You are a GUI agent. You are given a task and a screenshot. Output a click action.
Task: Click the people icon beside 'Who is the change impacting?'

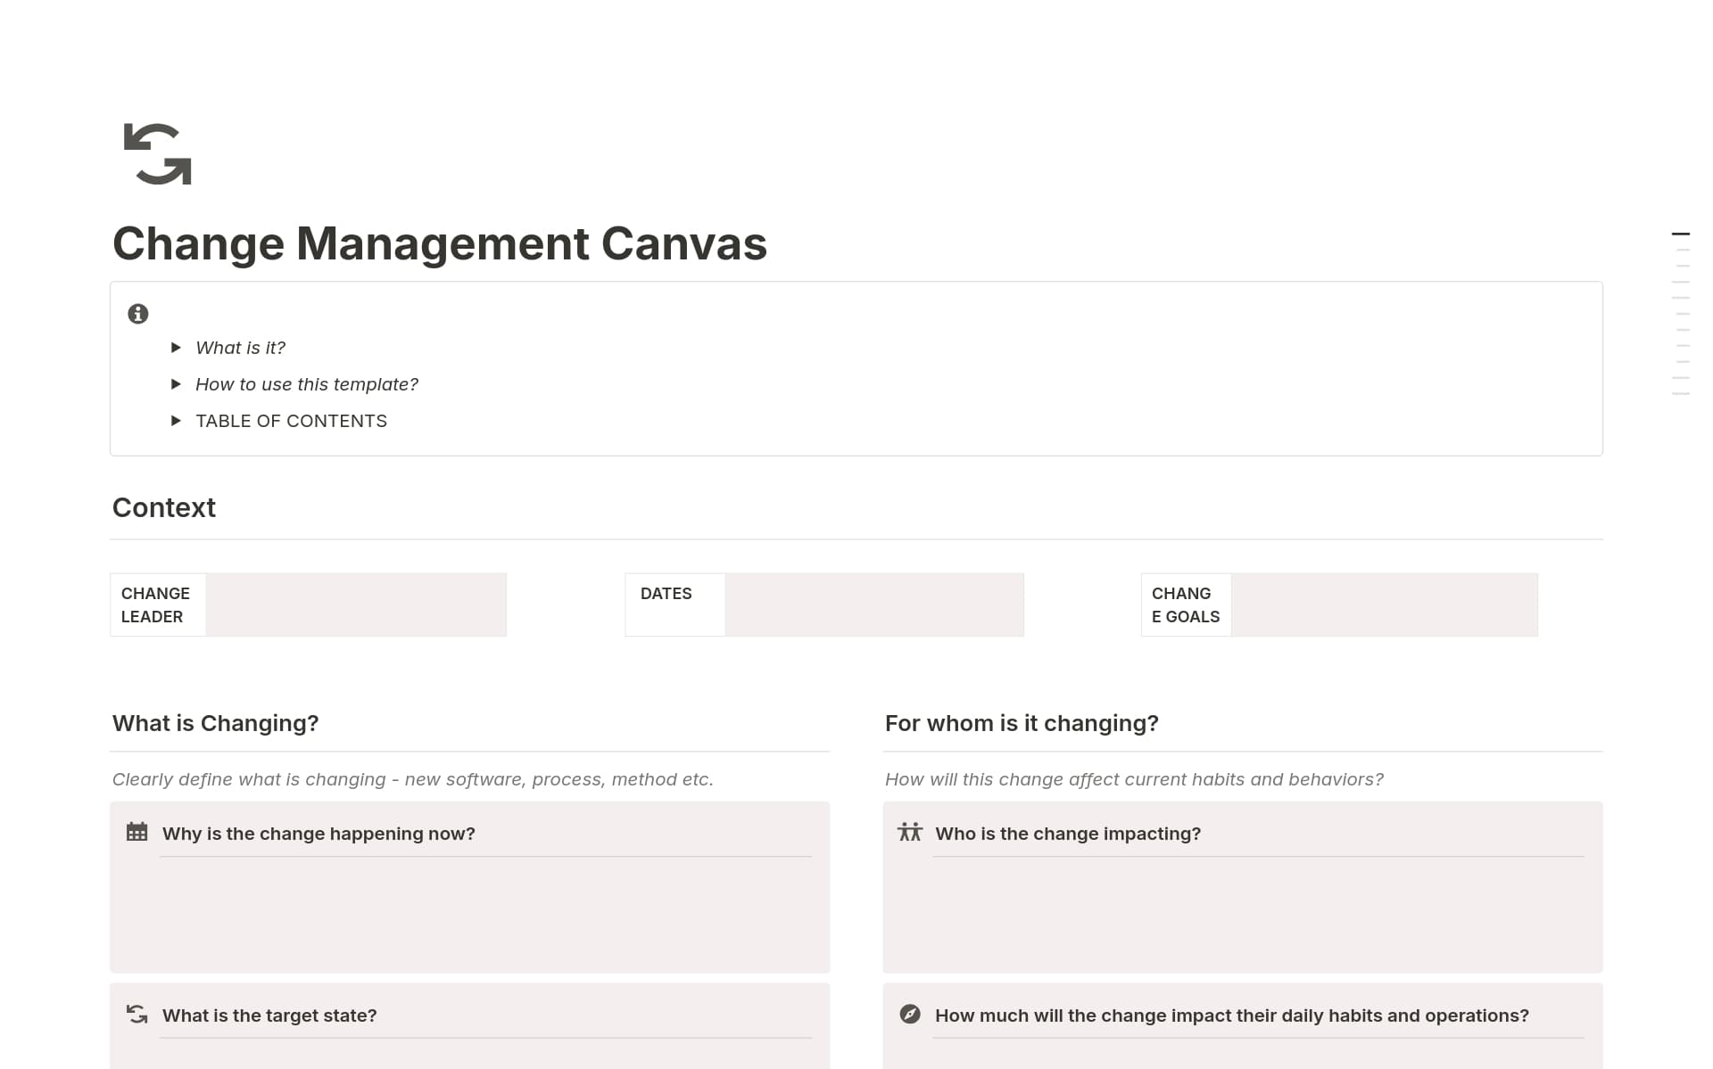[910, 832]
